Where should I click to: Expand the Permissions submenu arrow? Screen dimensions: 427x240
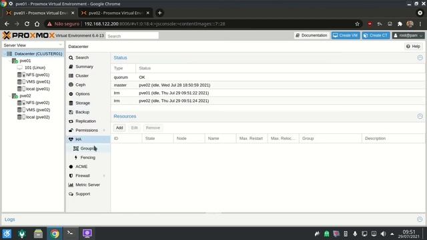click(x=104, y=131)
